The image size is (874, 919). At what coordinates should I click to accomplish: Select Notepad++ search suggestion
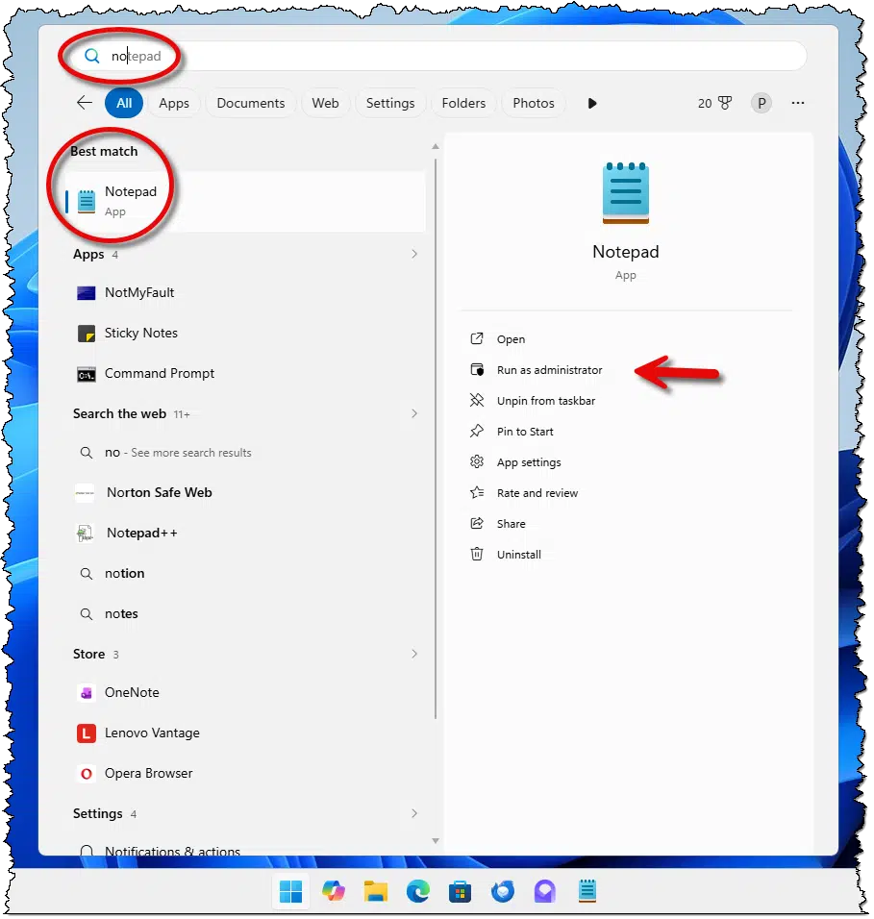tap(141, 534)
